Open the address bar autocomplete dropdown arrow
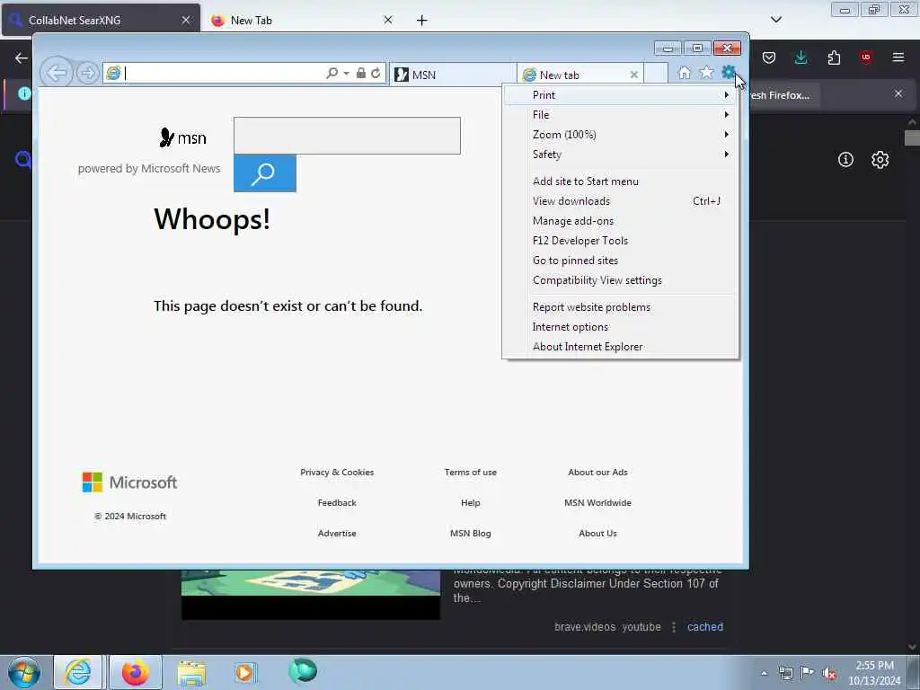The image size is (920, 690). click(x=346, y=74)
